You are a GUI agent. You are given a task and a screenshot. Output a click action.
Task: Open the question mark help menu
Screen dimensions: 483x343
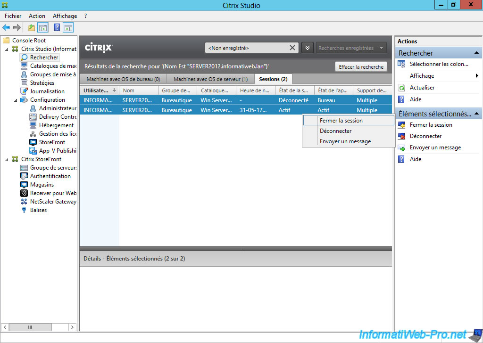point(86,16)
